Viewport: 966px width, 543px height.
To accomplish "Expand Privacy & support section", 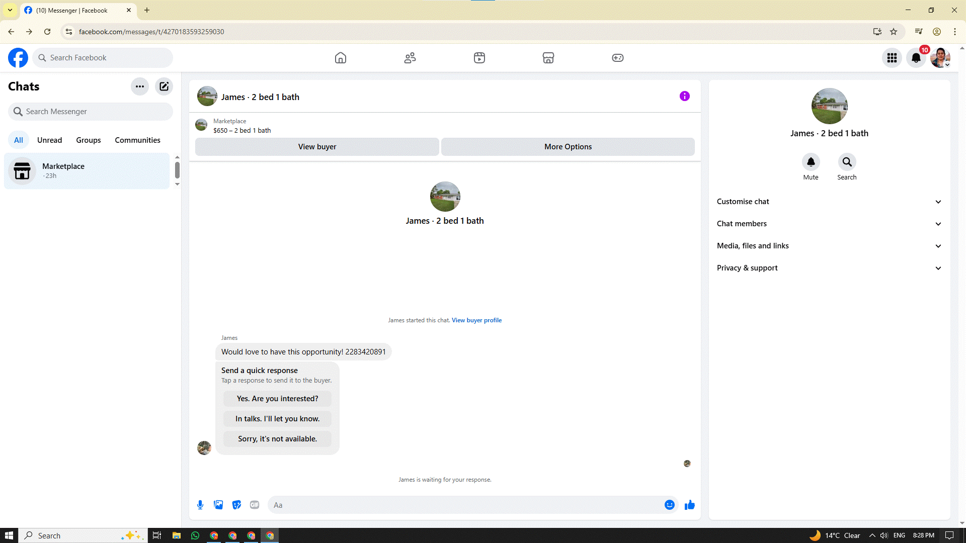I will (x=829, y=268).
